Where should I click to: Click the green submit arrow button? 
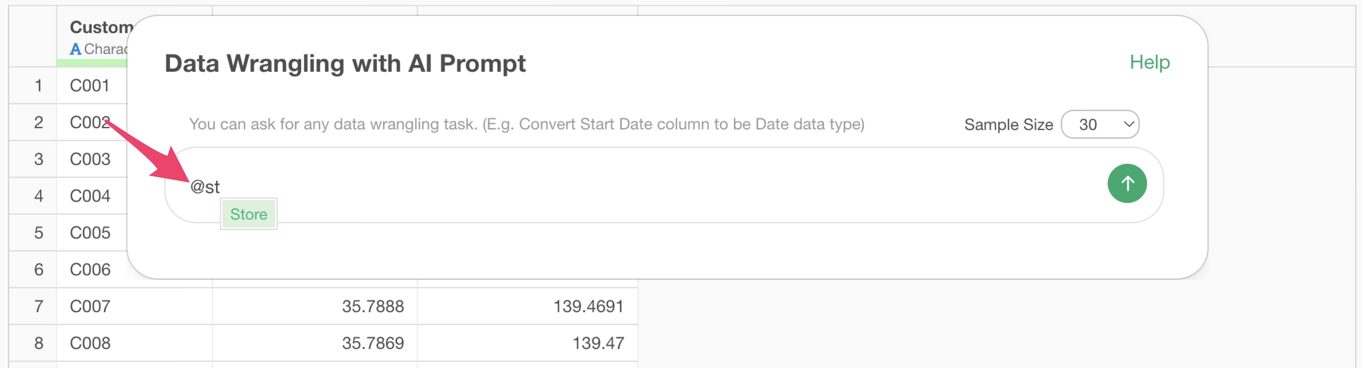point(1127,184)
